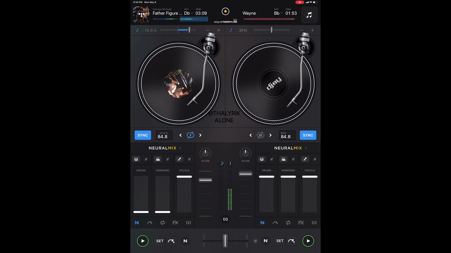Viewport: 451px width, 253px height.
Task: Double the right deck loop length
Action: pos(270,135)
